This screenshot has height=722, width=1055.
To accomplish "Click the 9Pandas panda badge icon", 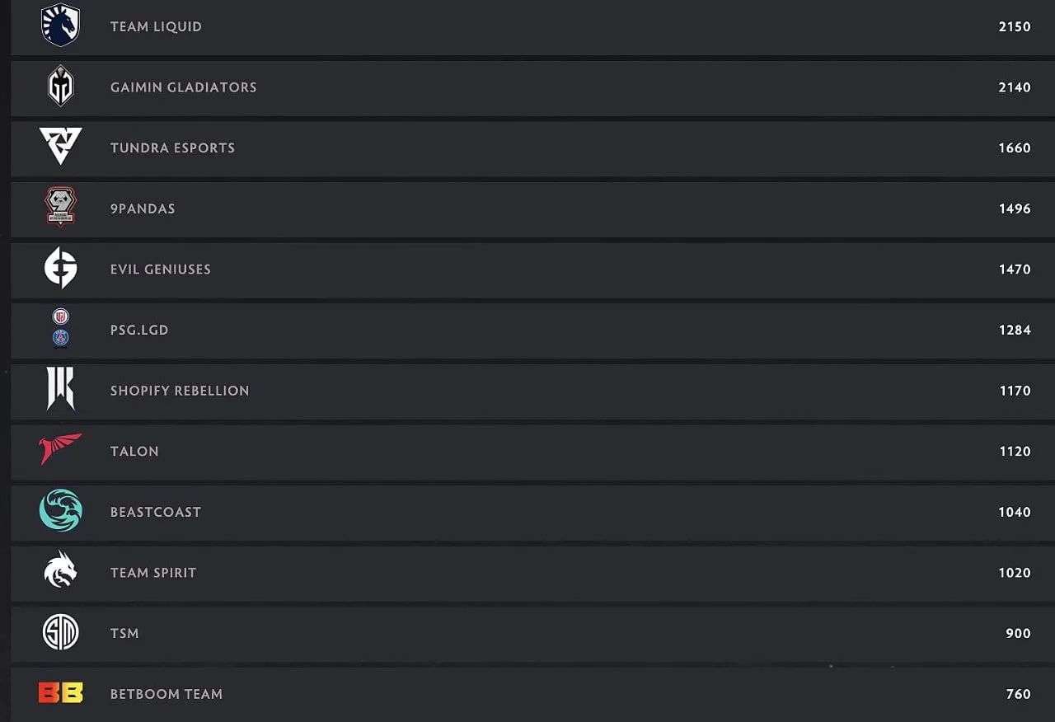I will pyautogui.click(x=60, y=207).
